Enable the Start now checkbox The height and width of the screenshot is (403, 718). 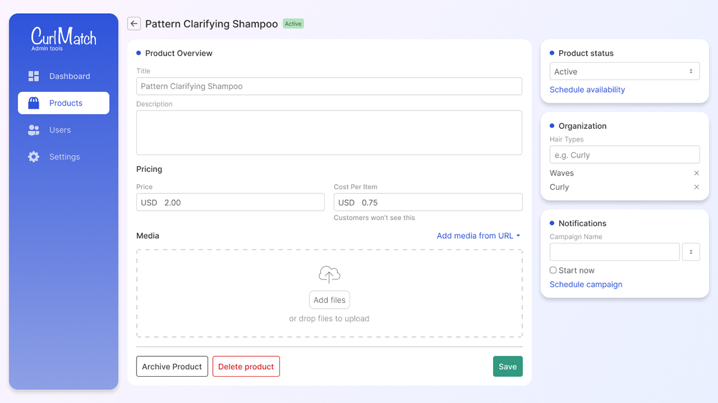553,270
